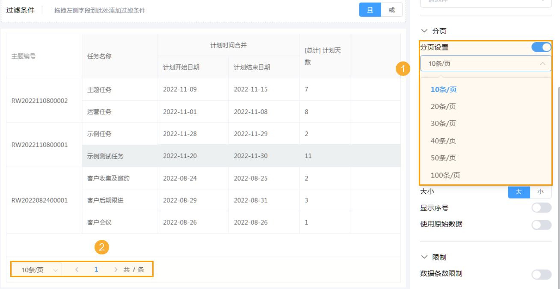Collapse the 分页 section chevron
Screen dimensions: 560x289
coord(424,31)
